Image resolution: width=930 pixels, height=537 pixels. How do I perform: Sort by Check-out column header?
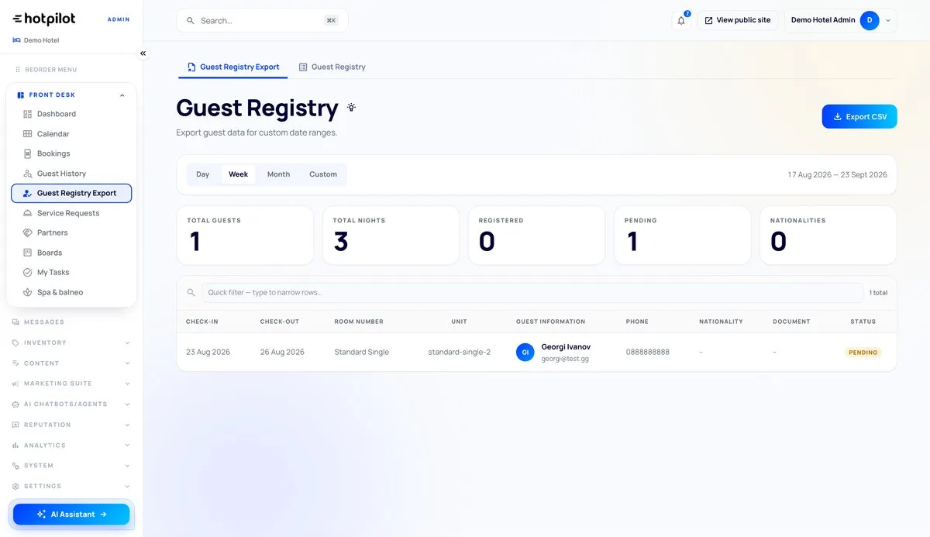(280, 322)
